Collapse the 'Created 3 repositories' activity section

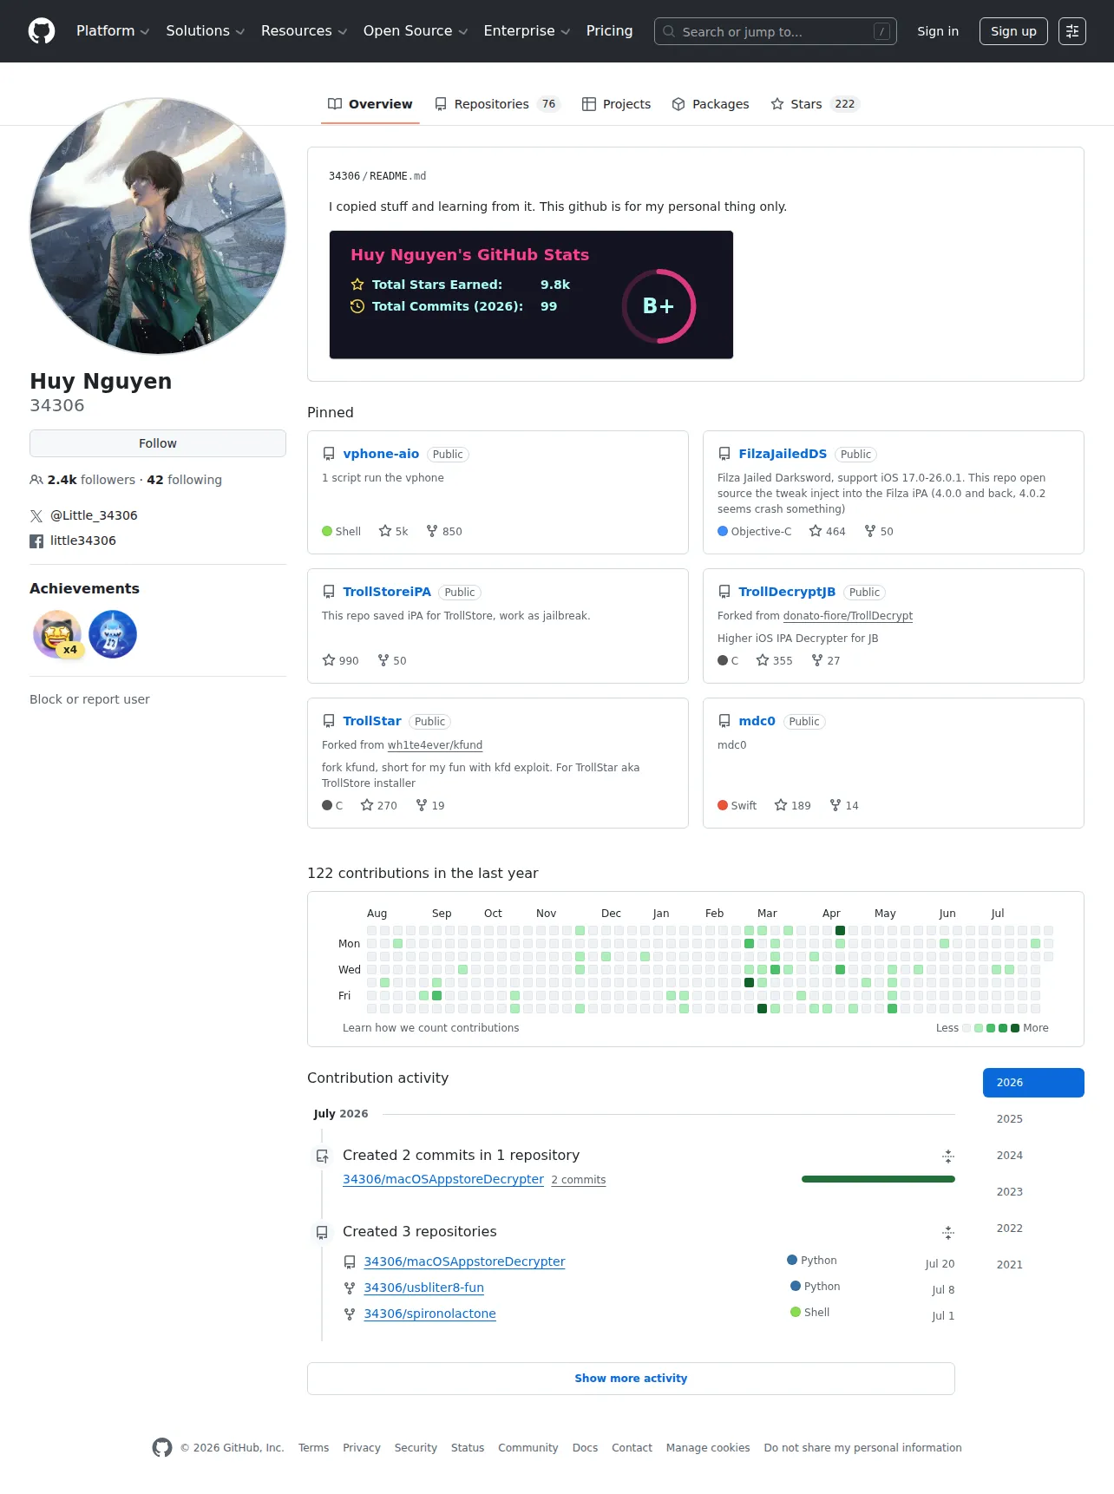(948, 1232)
